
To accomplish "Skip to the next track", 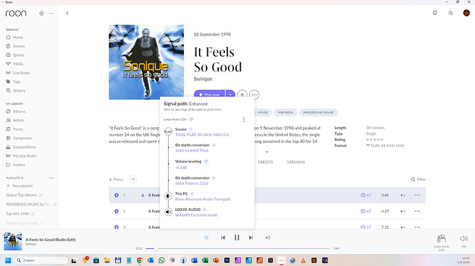I will coord(251,238).
